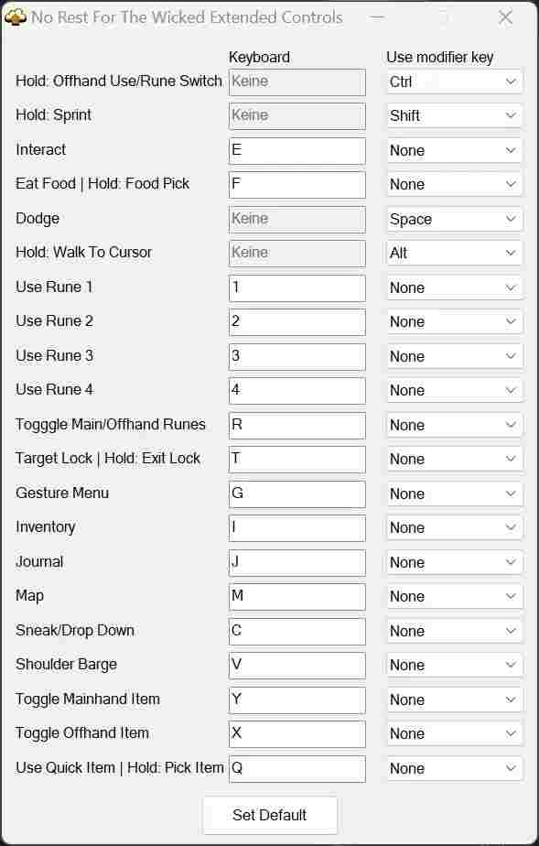Open Hold: Walk To Cursor modifier dropdown
Image resolution: width=539 pixels, height=846 pixels.
(x=455, y=253)
